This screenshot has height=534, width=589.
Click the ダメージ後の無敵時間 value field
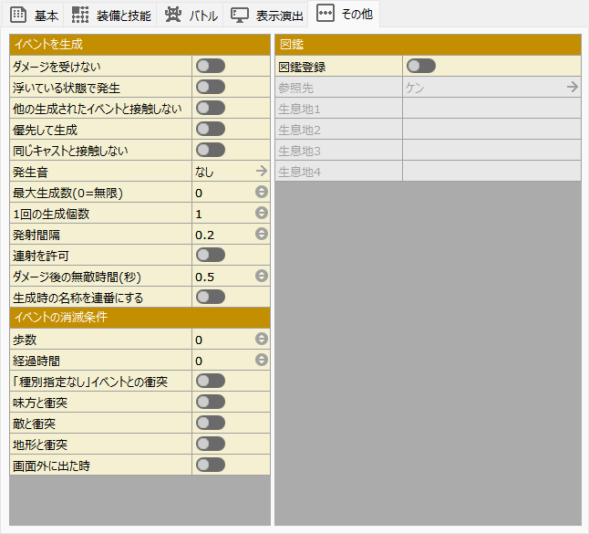coord(222,276)
